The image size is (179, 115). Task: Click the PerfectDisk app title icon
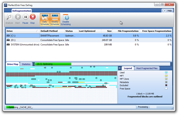click(6, 5)
